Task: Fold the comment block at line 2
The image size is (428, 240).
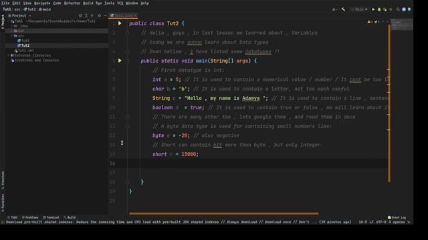Action: 128,33
